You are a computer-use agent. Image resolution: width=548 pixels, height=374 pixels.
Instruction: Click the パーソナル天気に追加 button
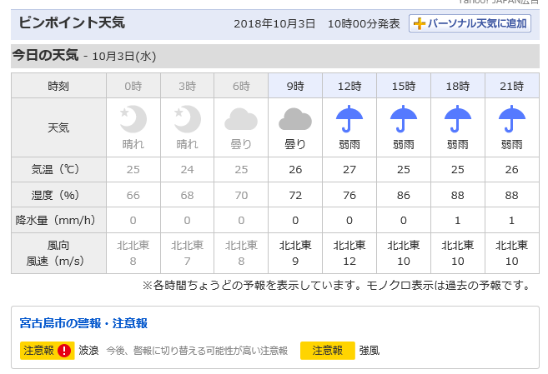470,23
